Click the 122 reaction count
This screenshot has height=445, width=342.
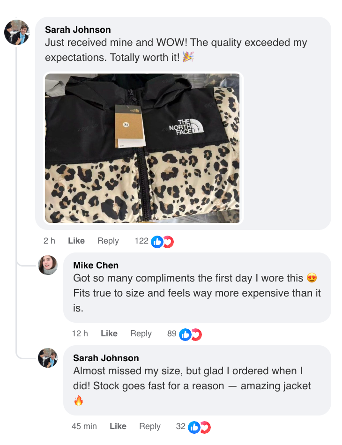click(141, 241)
